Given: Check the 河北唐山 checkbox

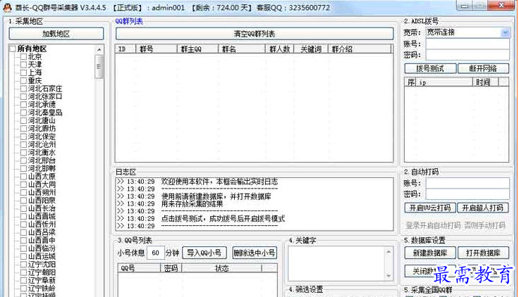Looking at the screenshot, I should point(23,120).
